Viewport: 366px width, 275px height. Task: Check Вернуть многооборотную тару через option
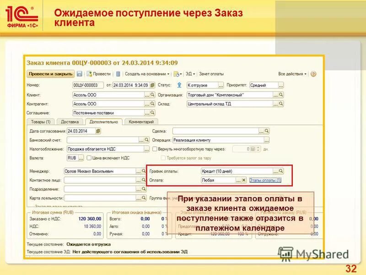[x=154, y=148]
